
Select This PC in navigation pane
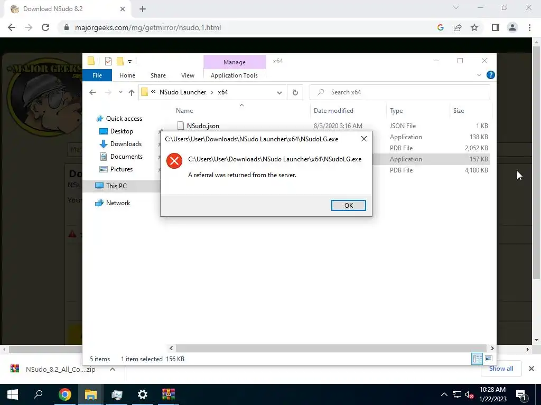(111, 186)
